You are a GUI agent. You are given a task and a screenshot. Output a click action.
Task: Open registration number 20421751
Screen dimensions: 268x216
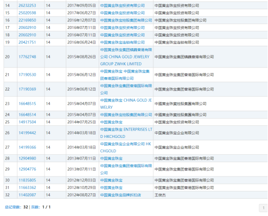(27, 42)
